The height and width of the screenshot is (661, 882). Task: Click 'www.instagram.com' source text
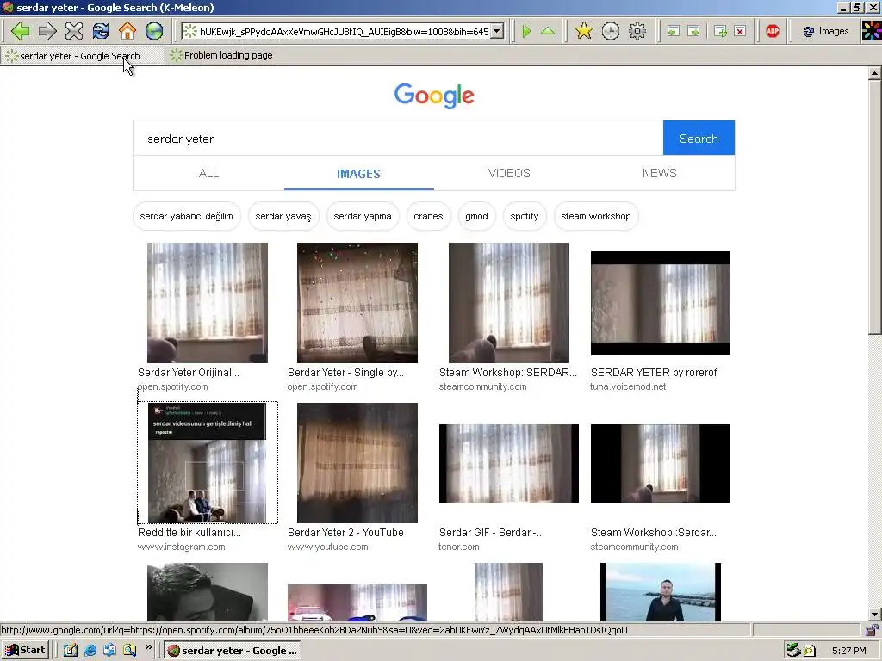pyautogui.click(x=181, y=547)
